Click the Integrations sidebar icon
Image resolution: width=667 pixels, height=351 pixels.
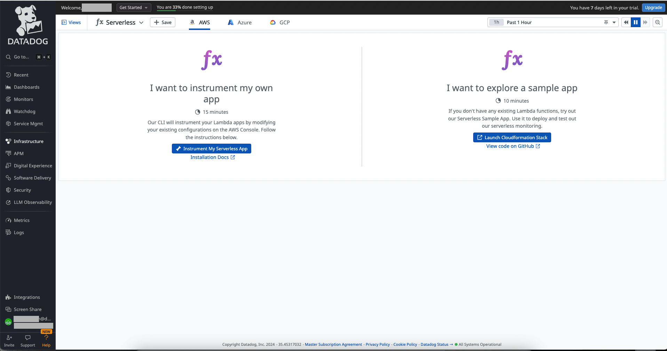pyautogui.click(x=26, y=297)
